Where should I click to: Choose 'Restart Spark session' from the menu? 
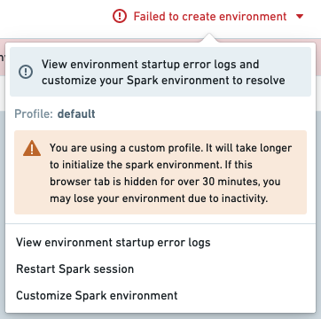75,269
